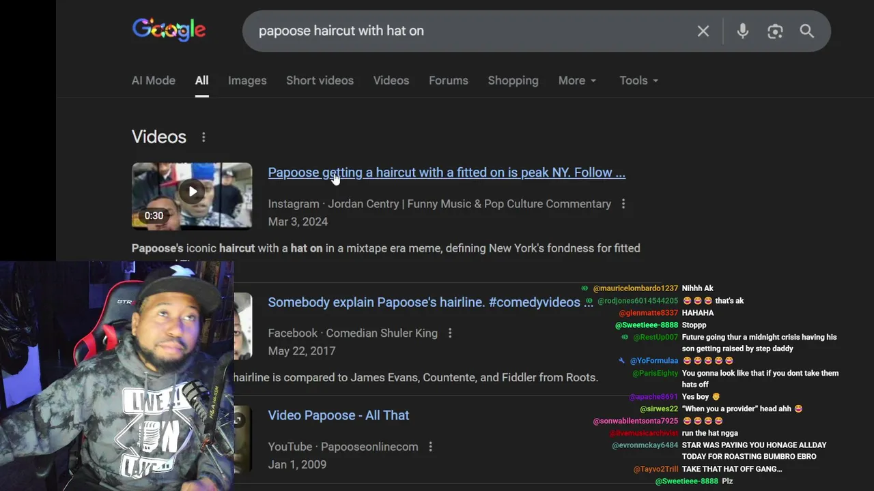Click chat message 'TAKE THAT HAT OFF GANG'
This screenshot has height=491, width=874.
pos(732,469)
